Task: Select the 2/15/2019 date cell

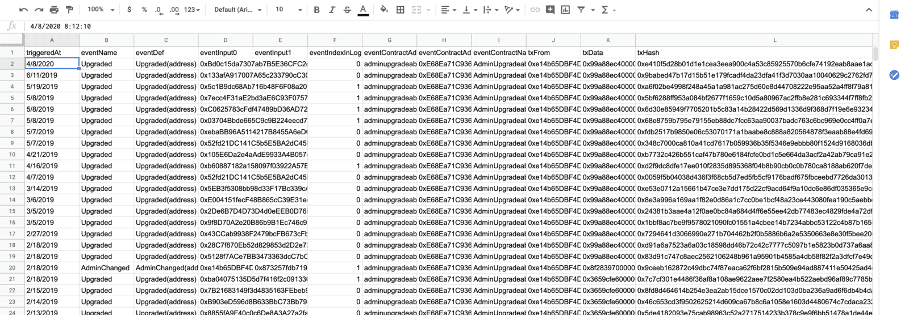Action: tap(52, 290)
